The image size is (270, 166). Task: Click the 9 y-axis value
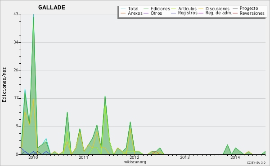[x=17, y=126]
